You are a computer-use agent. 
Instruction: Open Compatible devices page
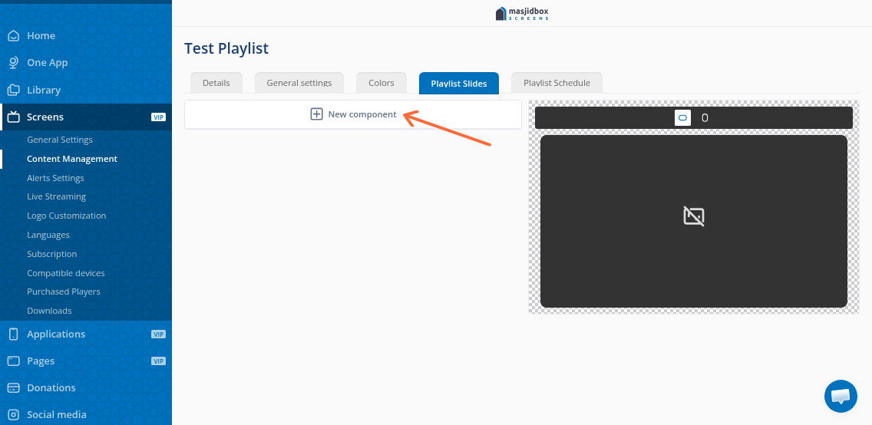click(65, 273)
